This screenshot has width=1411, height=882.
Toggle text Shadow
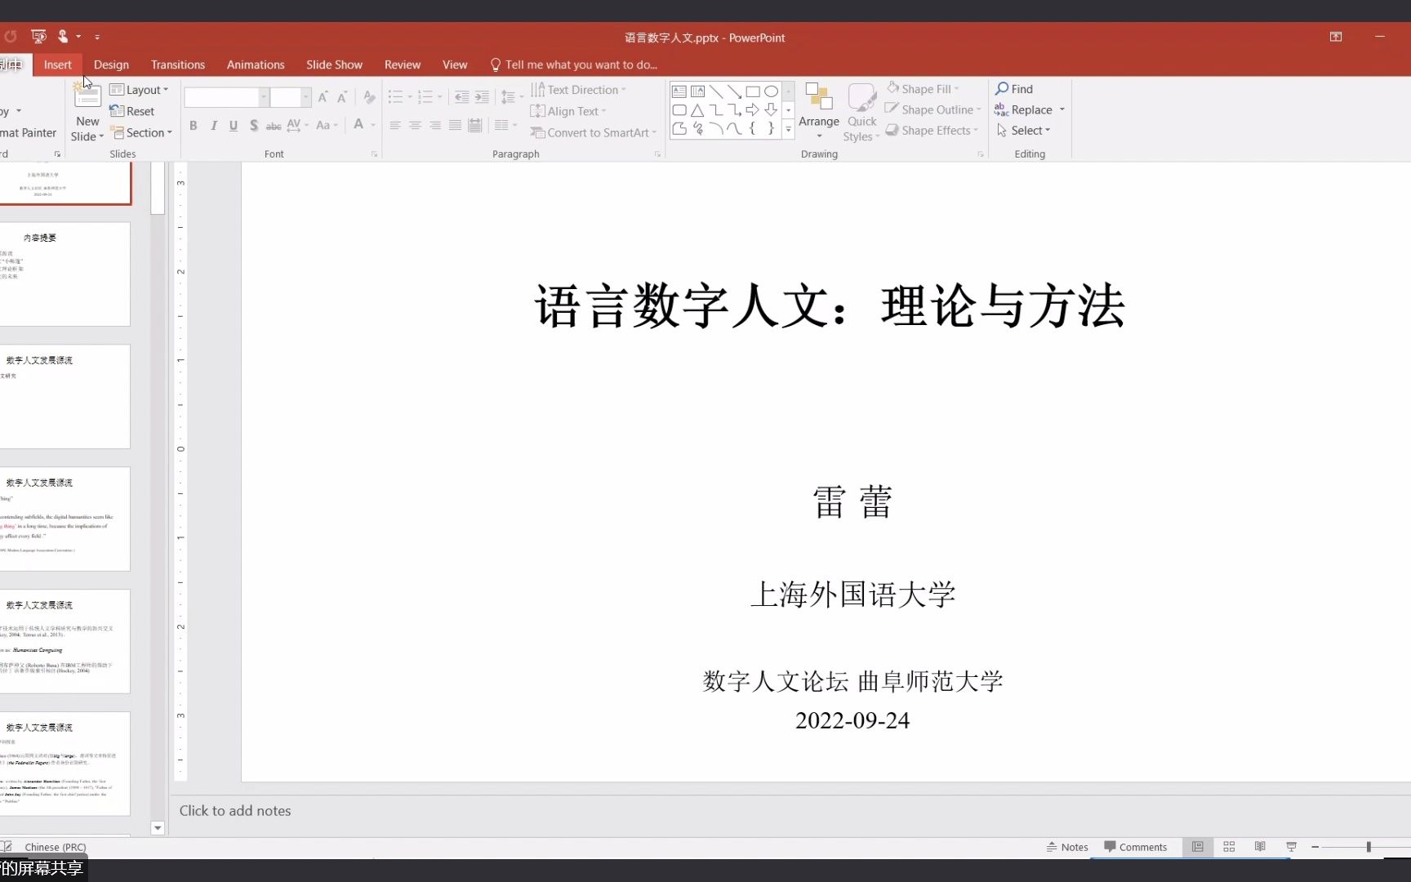254,126
